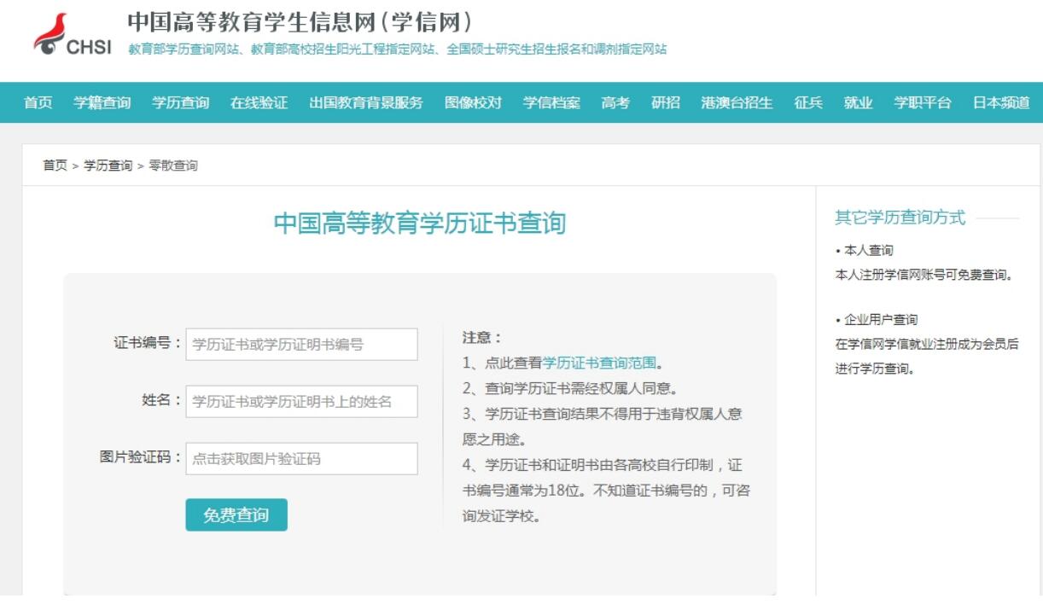This screenshot has height=610, width=1043.
Task: Go to 高考 section
Action: tap(615, 102)
